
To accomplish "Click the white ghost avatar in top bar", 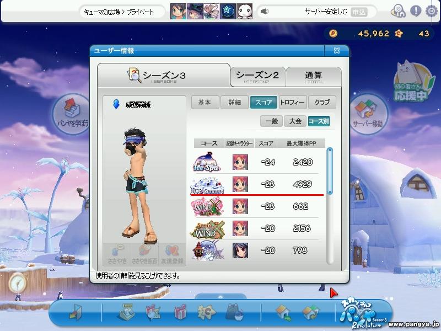I will pos(244,12).
